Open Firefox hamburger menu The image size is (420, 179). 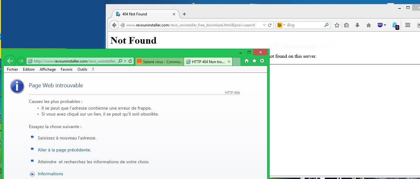[x=408, y=25]
